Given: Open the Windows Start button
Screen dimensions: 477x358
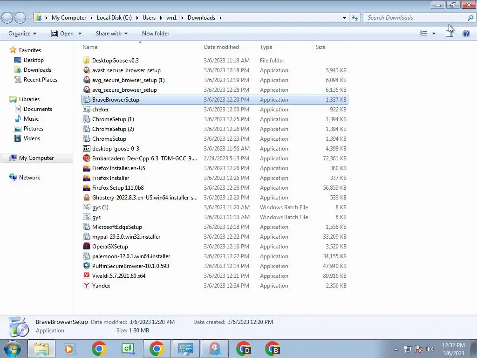Looking at the screenshot, I should [x=13, y=349].
